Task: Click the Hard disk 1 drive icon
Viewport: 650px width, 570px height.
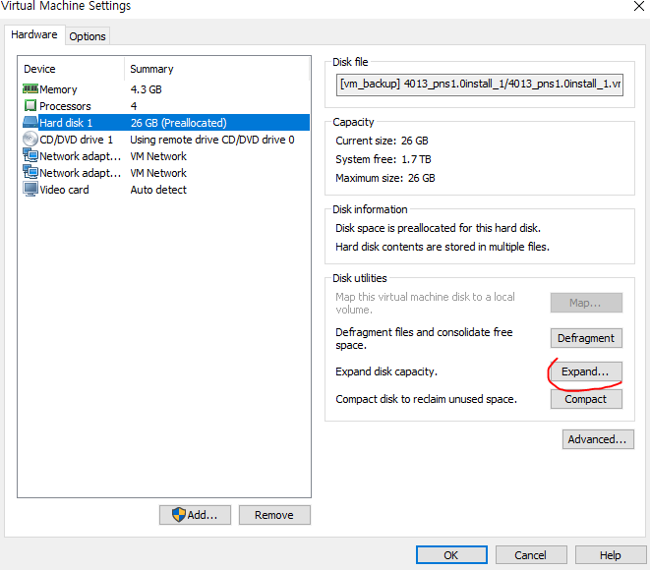Action: click(x=30, y=122)
